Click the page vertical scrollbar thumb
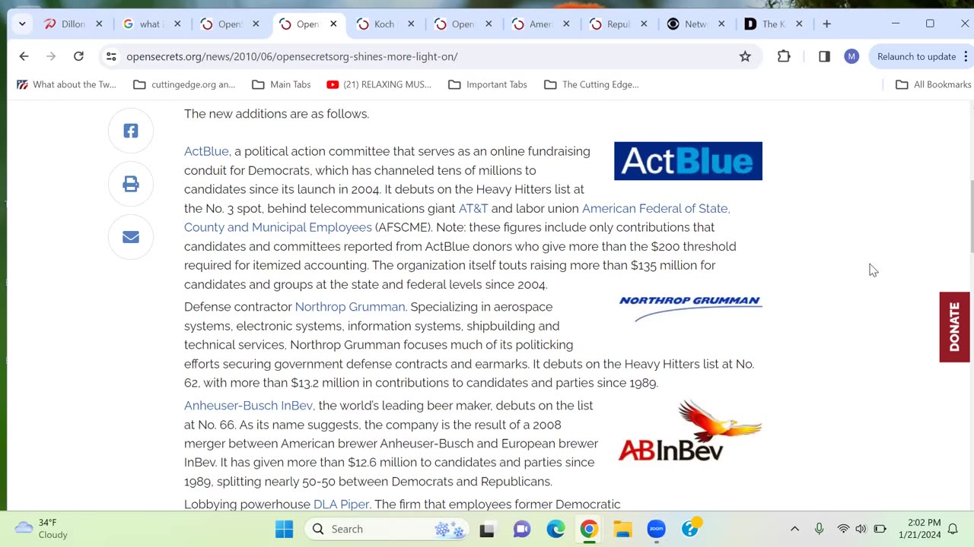 [x=970, y=216]
